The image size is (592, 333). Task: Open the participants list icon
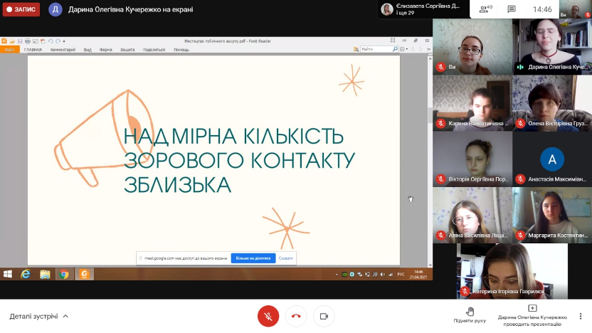coord(486,9)
